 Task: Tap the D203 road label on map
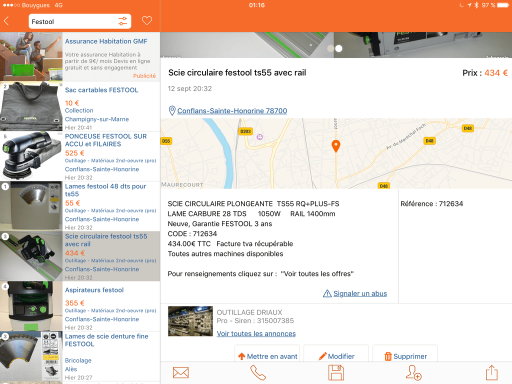[x=245, y=131]
